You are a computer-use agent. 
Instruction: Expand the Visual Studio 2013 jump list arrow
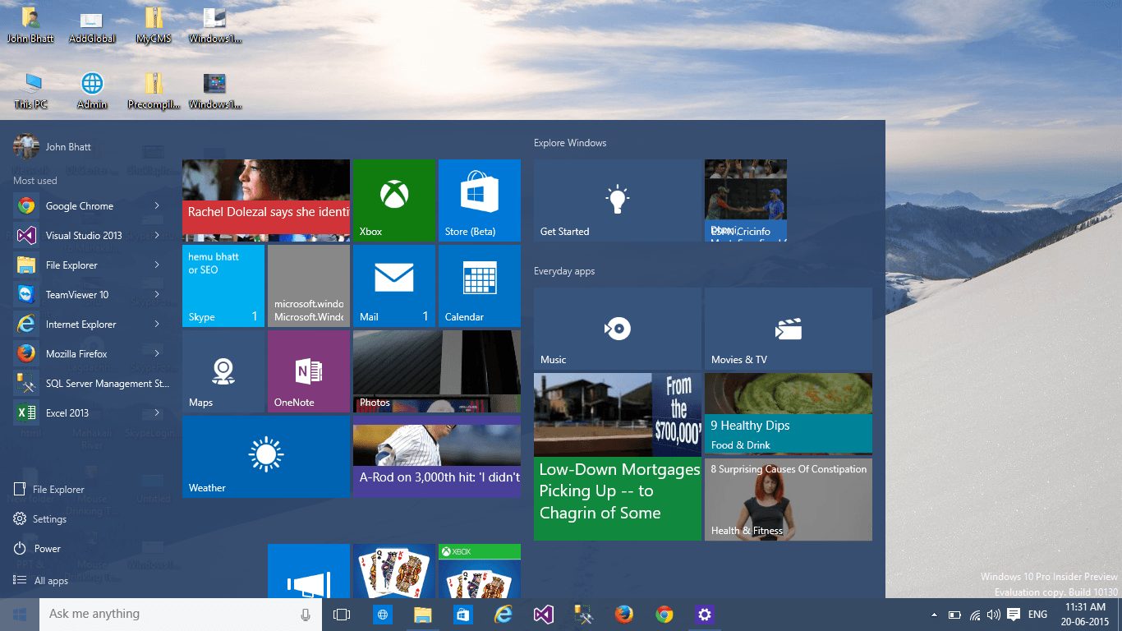[157, 236]
